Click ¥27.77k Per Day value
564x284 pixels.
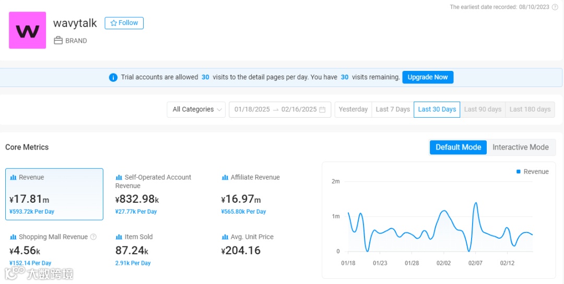tap(136, 212)
